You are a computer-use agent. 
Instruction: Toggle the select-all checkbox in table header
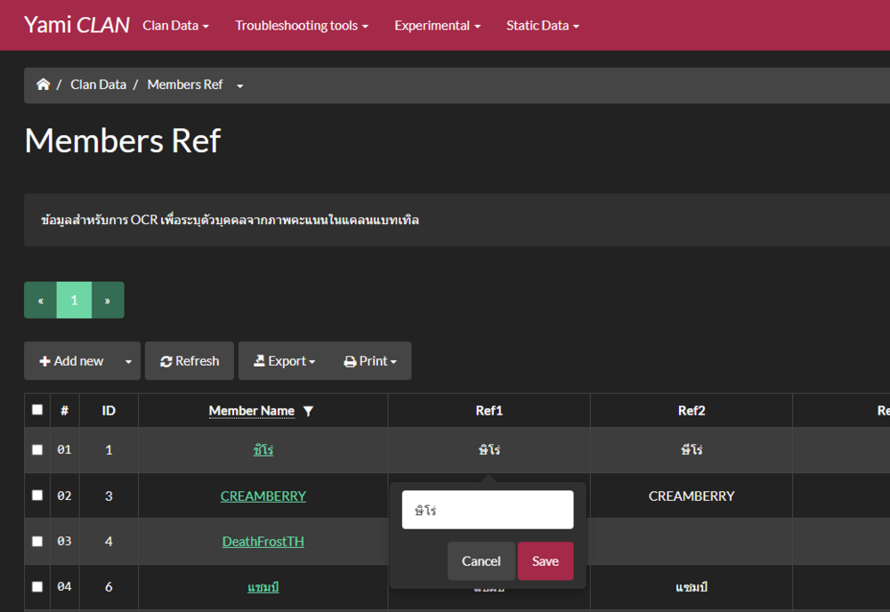pos(37,410)
